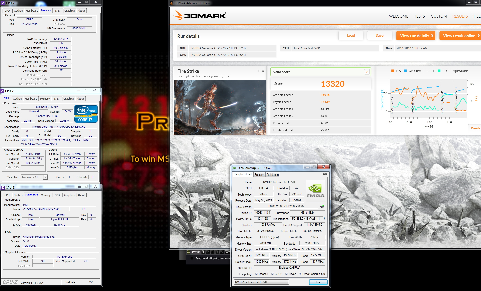Select overclocking profile slot 4
Screen dimensions: 481x291
[217, 252]
